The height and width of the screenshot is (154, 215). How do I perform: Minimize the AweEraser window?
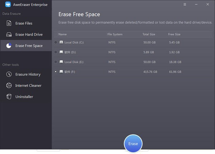pos(196,5)
